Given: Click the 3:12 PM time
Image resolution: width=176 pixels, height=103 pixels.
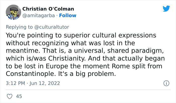Looking at the screenshot, I should click(15, 83).
